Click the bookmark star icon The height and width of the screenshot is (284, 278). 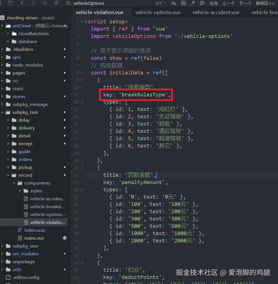(45, 3)
